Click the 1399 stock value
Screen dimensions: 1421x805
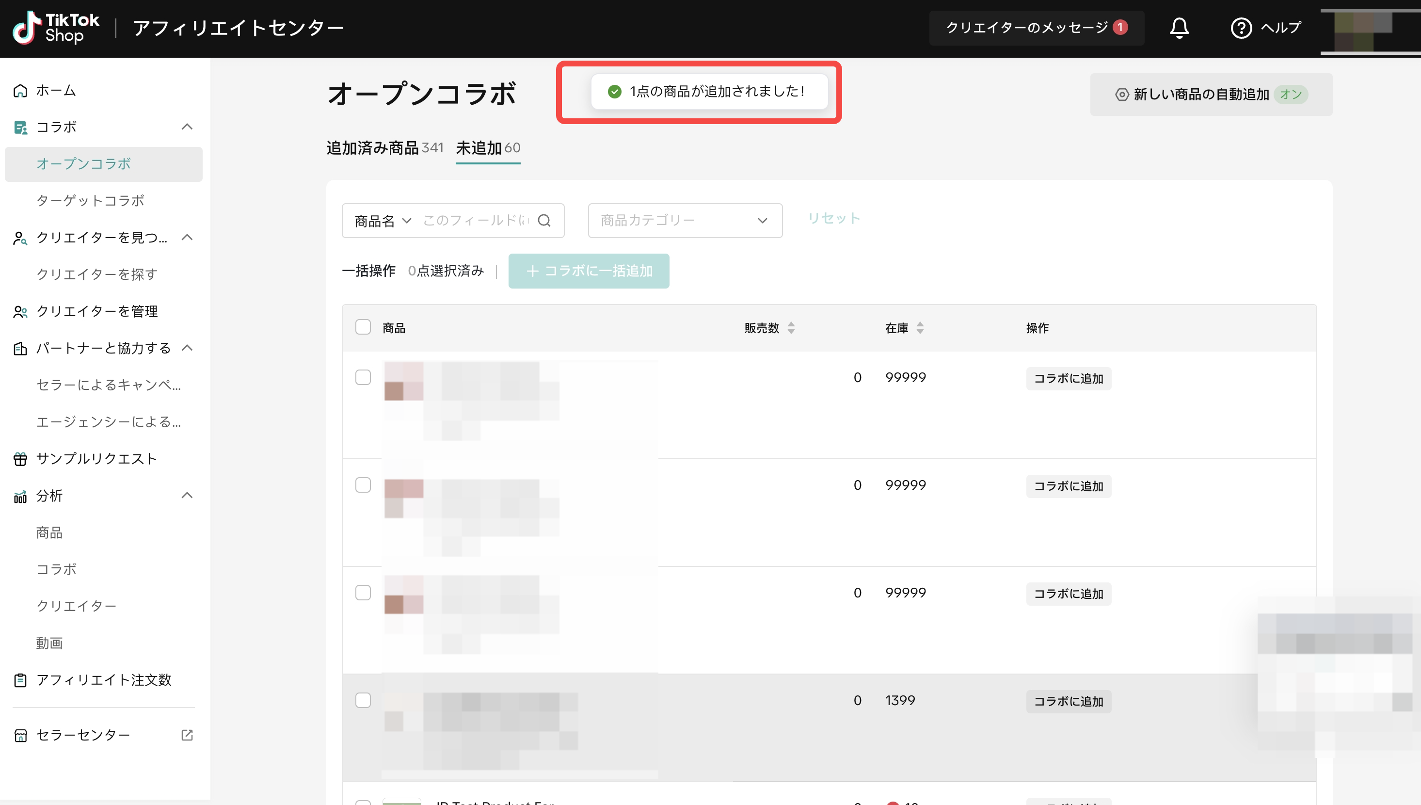pyautogui.click(x=900, y=701)
